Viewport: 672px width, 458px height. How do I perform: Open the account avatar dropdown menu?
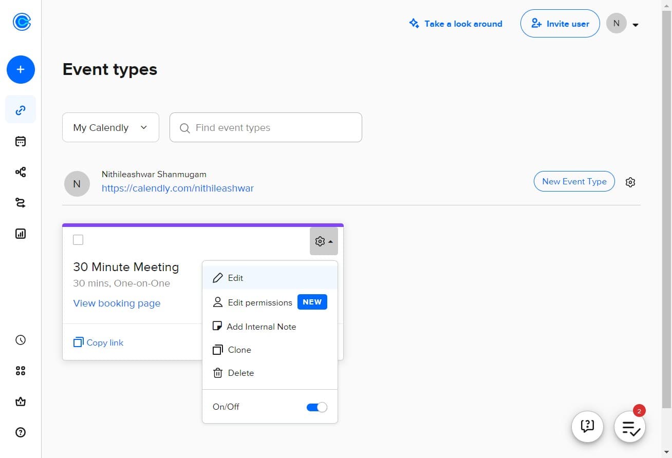(622, 24)
